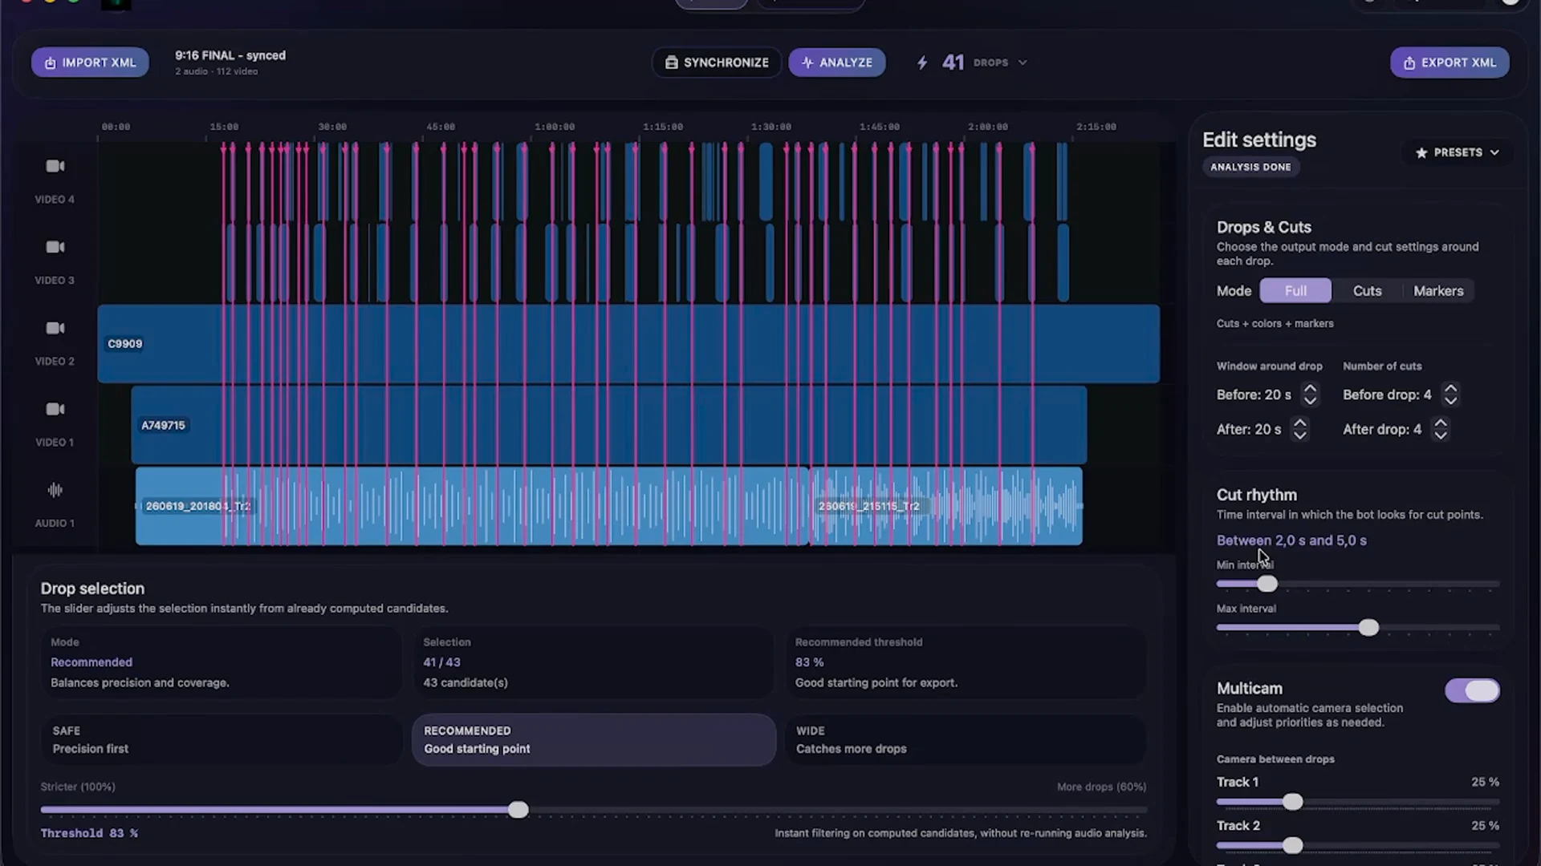Click the Threshold slider handle
Screen dimensions: 1541x866
[518, 810]
